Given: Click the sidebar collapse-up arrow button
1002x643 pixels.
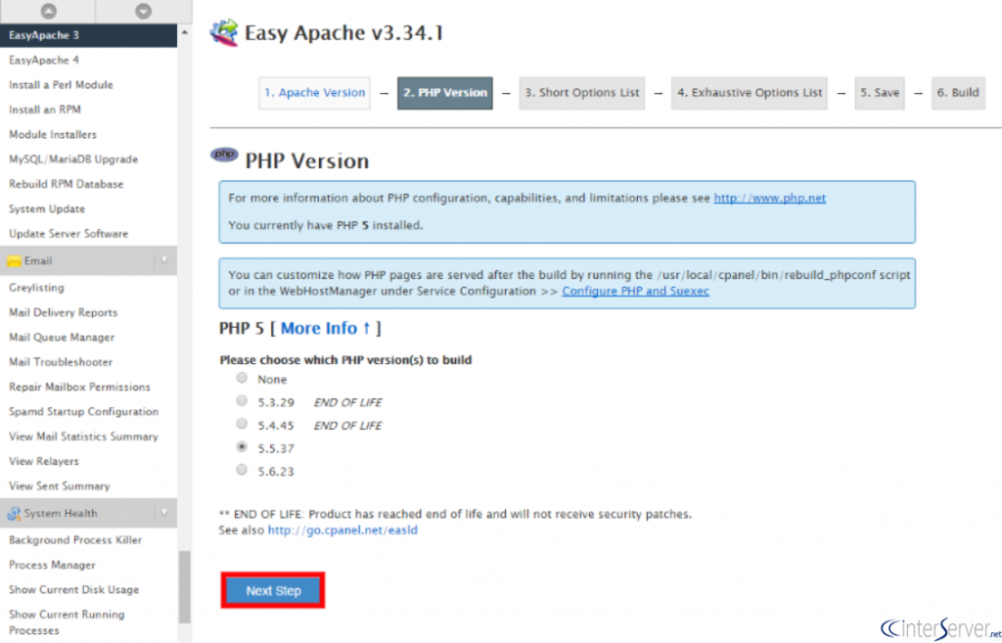Looking at the screenshot, I should click(x=49, y=11).
